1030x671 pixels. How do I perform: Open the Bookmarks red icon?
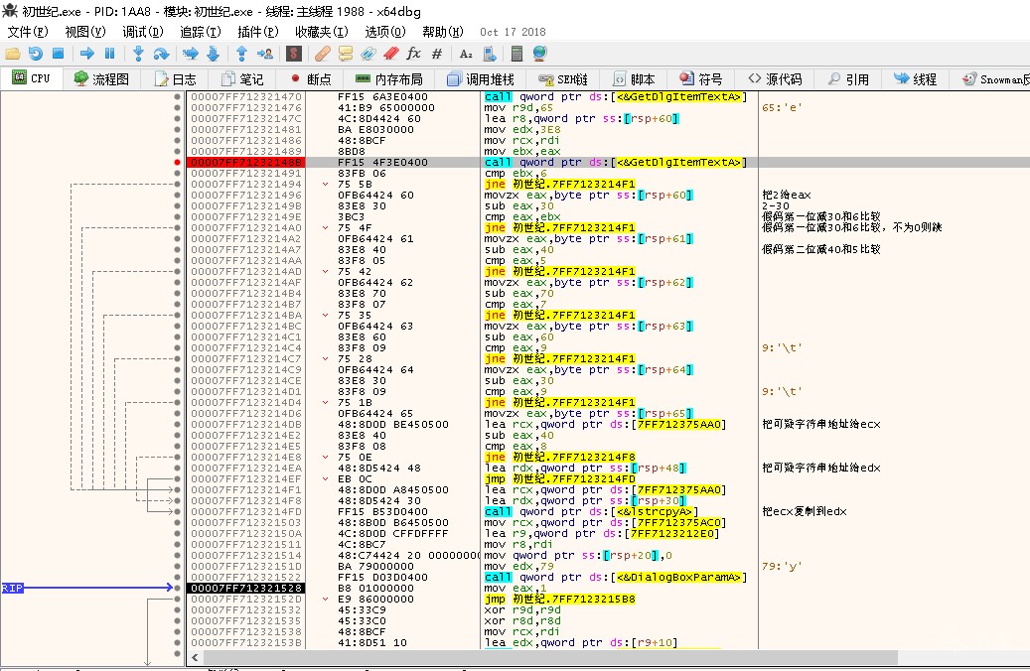391,54
